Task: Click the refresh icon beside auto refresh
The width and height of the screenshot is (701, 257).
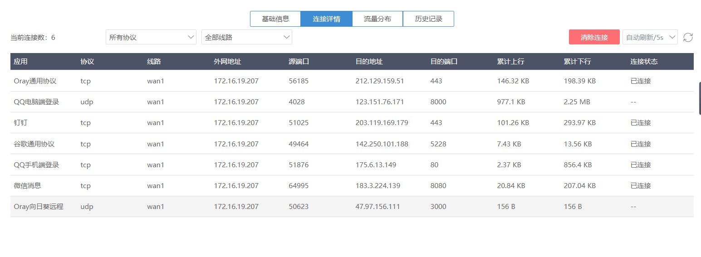Action: click(688, 37)
